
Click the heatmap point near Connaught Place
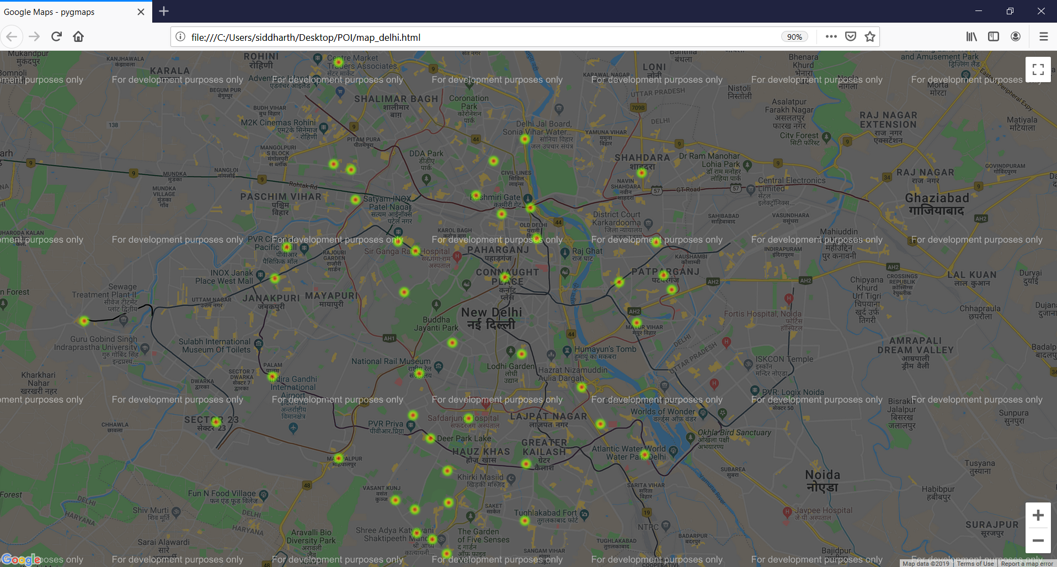coord(505,277)
